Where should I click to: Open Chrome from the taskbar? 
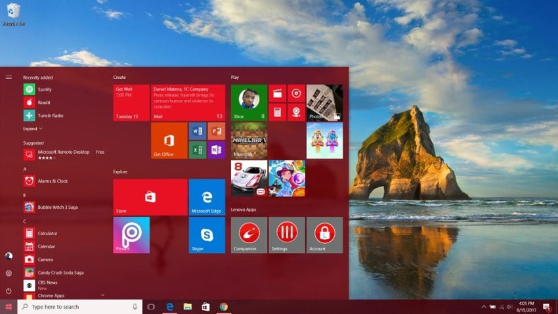(x=223, y=307)
